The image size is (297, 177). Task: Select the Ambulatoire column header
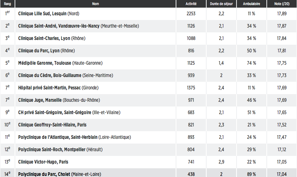tap(251, 4)
